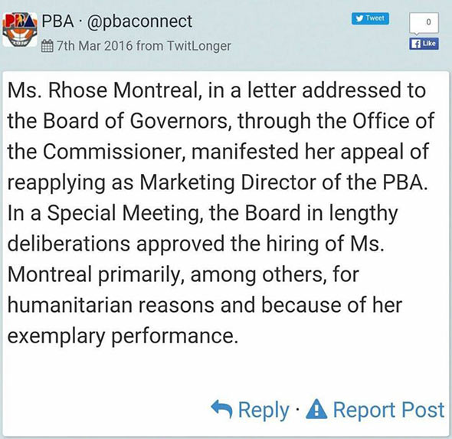The height and width of the screenshot is (439, 452).
Task: Click the Twitter bird icon
Action: 359,18
